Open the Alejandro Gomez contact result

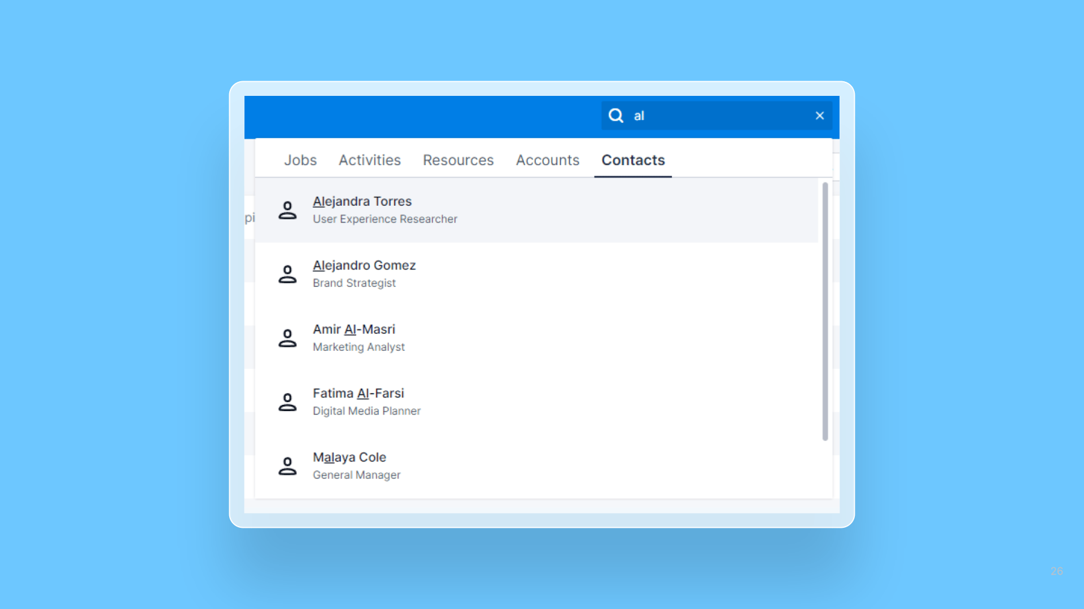click(536, 274)
